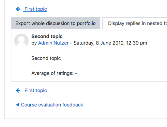Click the word Display in the replies dropdown
The width and height of the screenshot is (167, 127).
pos(116,23)
